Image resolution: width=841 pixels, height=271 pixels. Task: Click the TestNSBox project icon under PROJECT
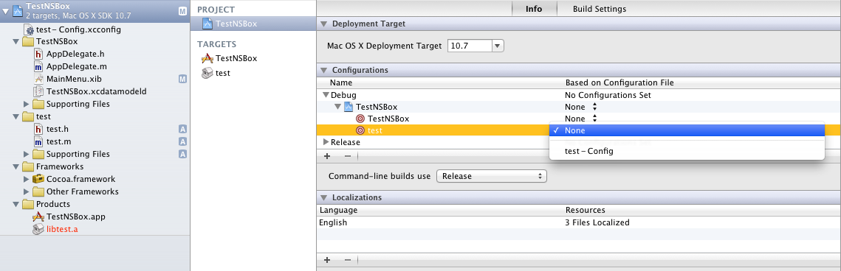(207, 24)
